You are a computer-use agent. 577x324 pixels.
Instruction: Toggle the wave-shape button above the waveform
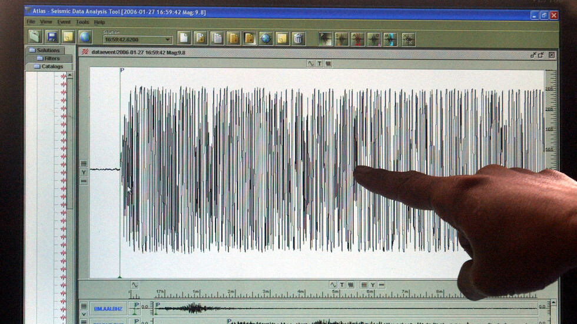pyautogui.click(x=310, y=64)
